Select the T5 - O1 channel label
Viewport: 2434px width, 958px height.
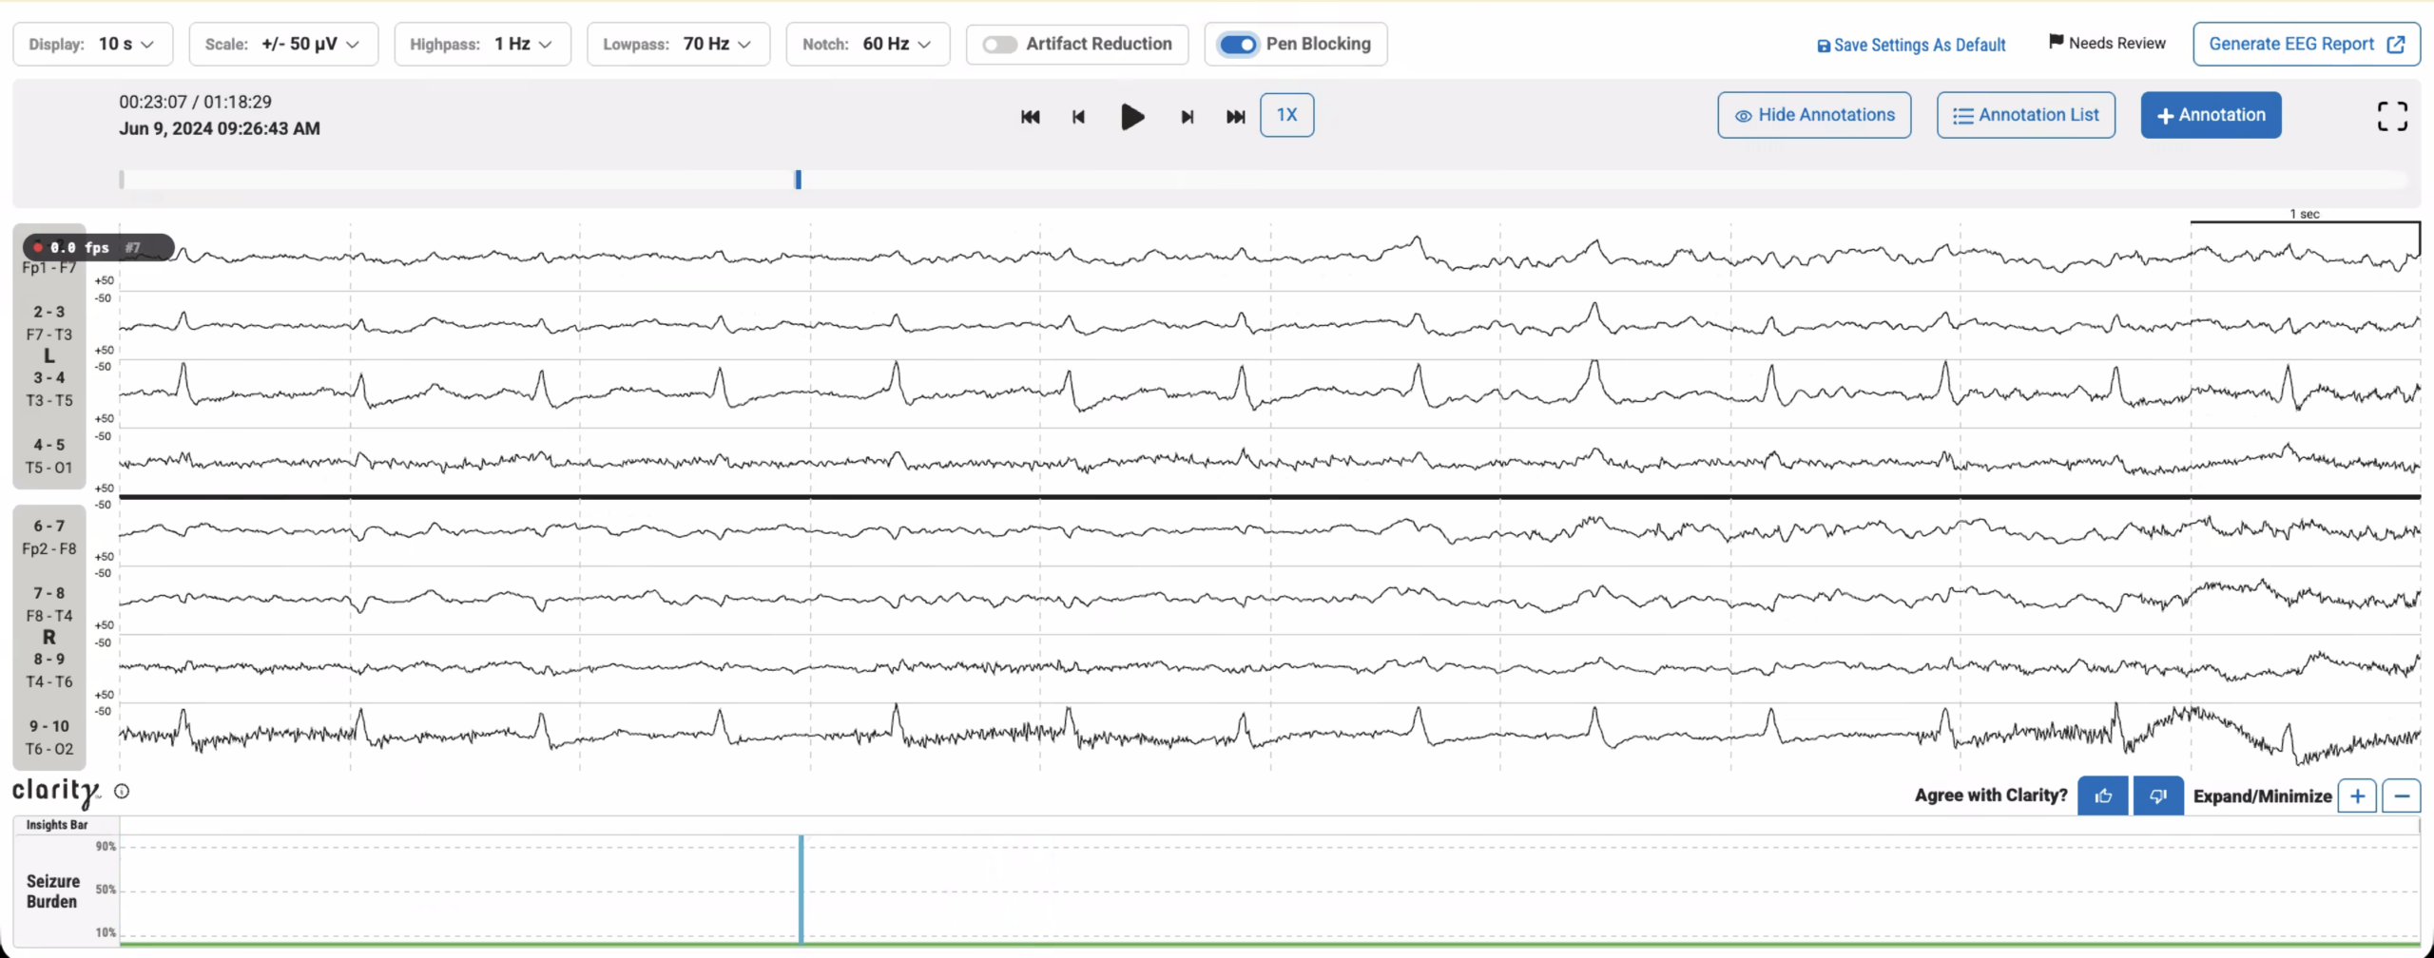click(49, 468)
